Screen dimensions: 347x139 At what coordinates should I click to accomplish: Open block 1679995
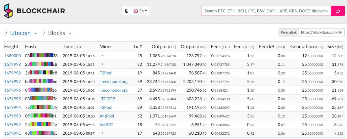pyautogui.click(x=12, y=99)
